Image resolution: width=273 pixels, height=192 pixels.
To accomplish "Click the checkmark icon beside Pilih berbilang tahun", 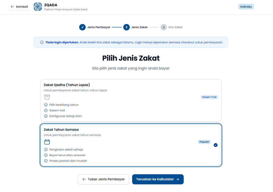I will [x=46, y=105].
